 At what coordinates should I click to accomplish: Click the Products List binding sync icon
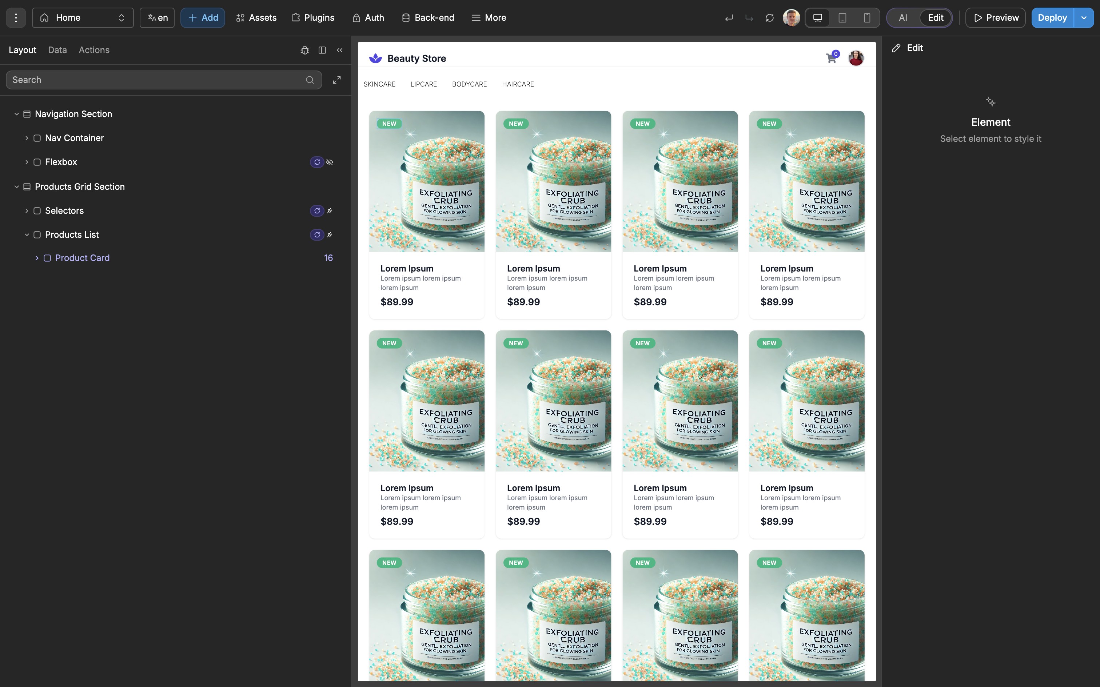click(x=317, y=235)
